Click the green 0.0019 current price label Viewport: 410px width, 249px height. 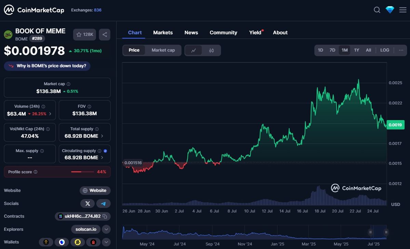point(395,125)
